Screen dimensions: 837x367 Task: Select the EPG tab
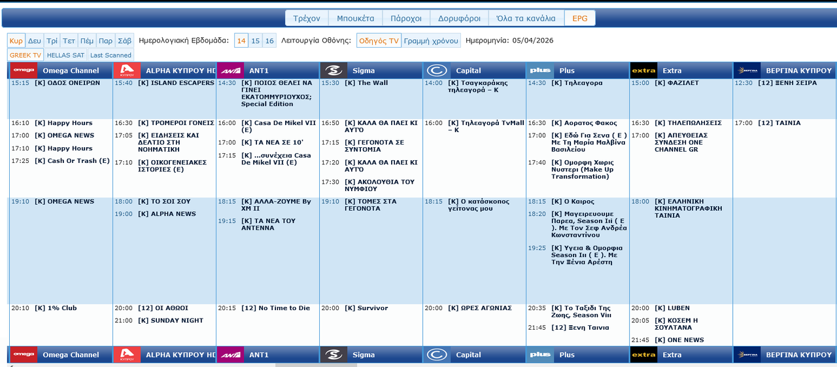pos(580,18)
